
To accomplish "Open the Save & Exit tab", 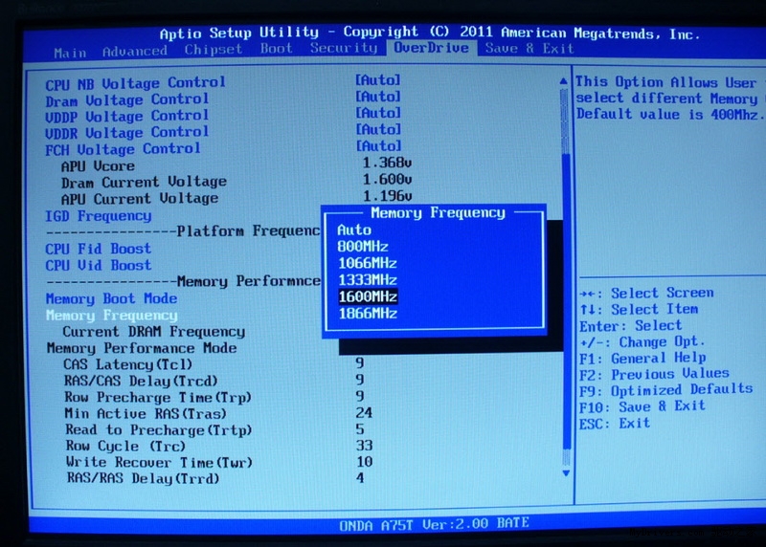I will coord(529,49).
